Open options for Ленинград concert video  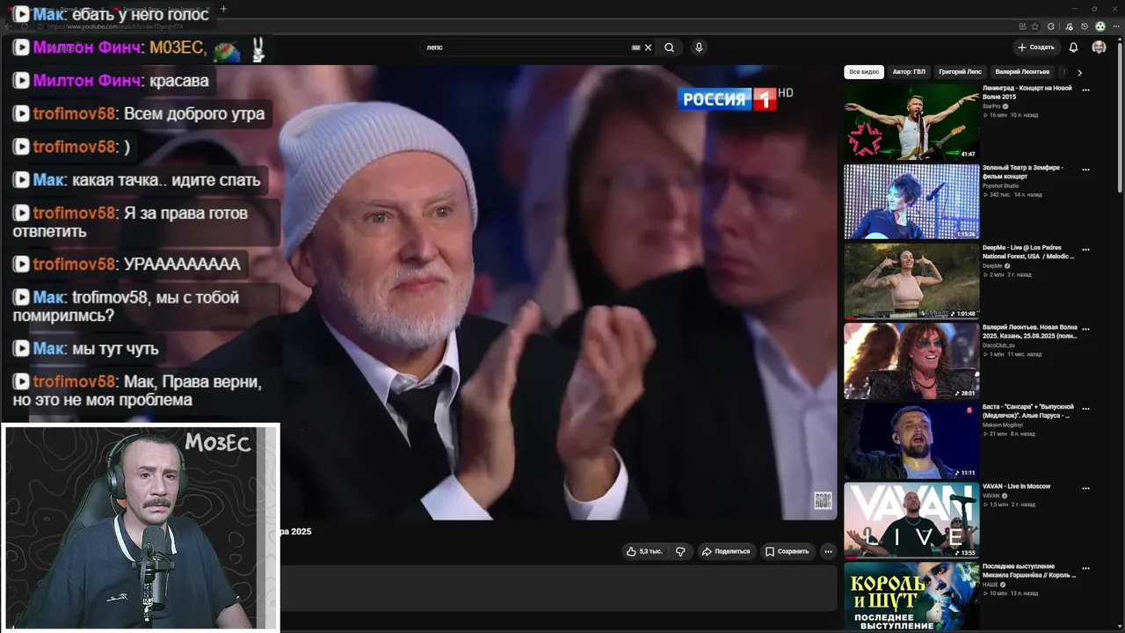pos(1085,90)
